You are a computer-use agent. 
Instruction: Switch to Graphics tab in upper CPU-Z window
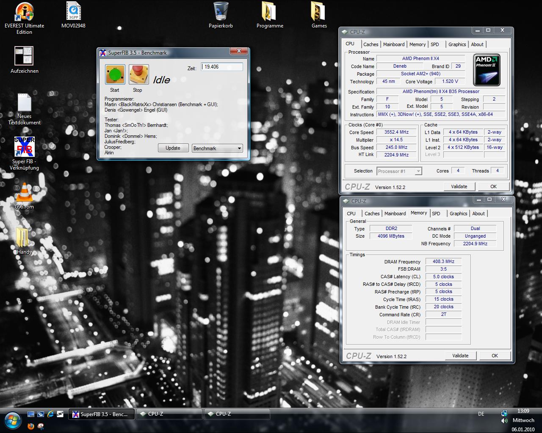pos(457,44)
